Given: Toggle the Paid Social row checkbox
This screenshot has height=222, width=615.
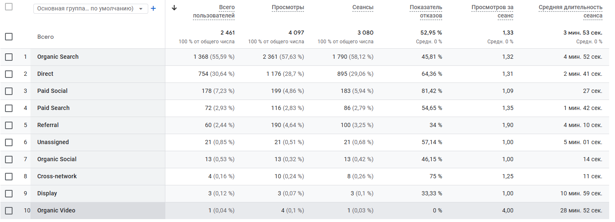Looking at the screenshot, I should point(9,91).
